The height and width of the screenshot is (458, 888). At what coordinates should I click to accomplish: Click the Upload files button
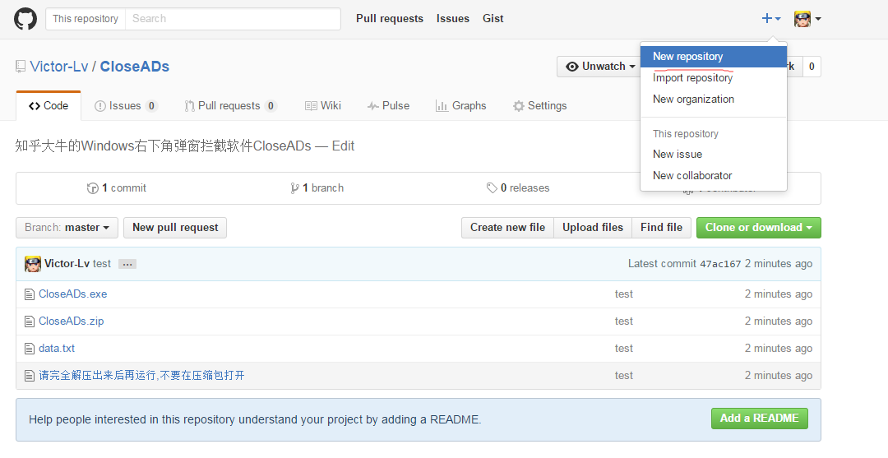[593, 228]
